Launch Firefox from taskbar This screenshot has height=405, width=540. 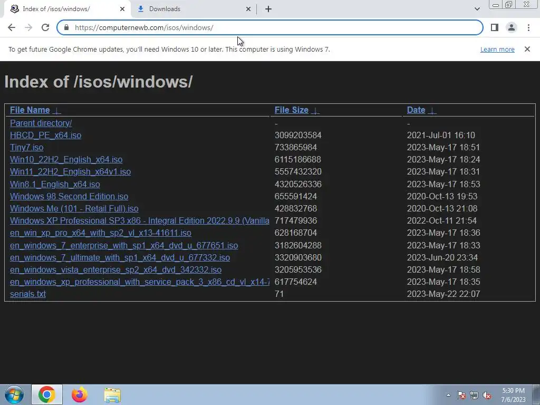(x=80, y=394)
